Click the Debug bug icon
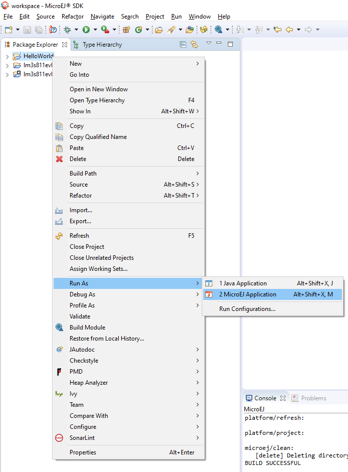The image size is (348, 472). [67, 30]
